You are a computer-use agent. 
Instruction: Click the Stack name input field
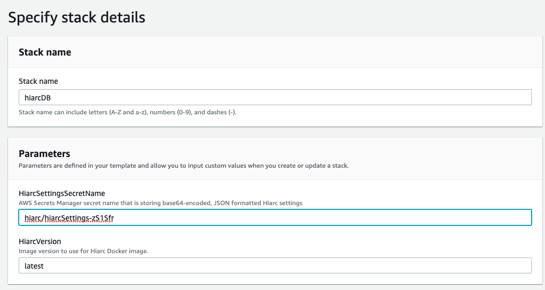coord(275,97)
